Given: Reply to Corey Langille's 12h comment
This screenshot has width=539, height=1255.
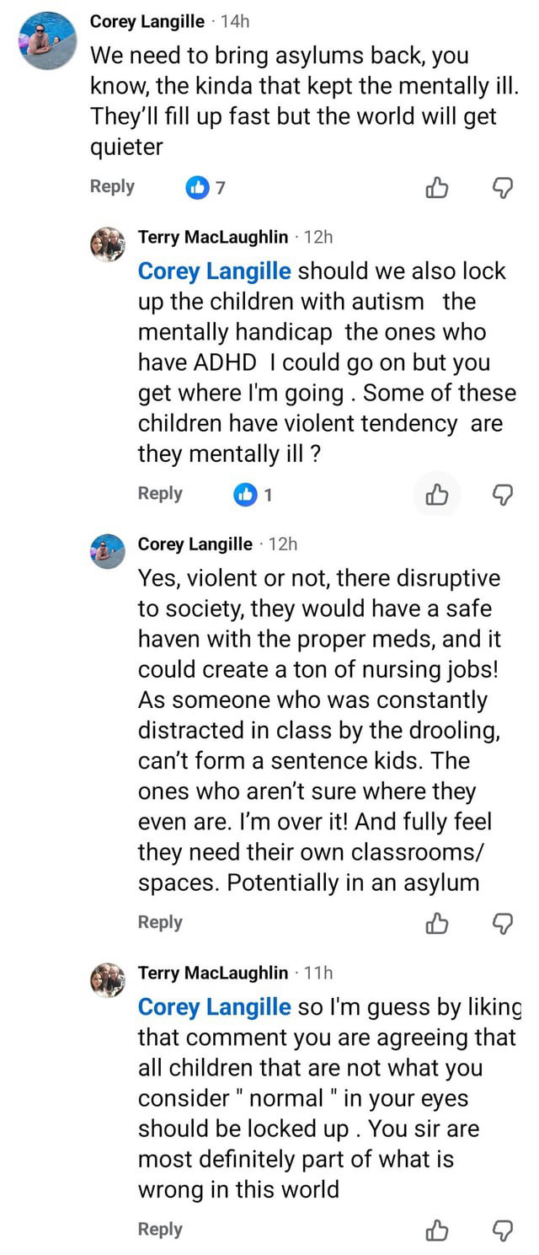Looking at the screenshot, I should [160, 922].
